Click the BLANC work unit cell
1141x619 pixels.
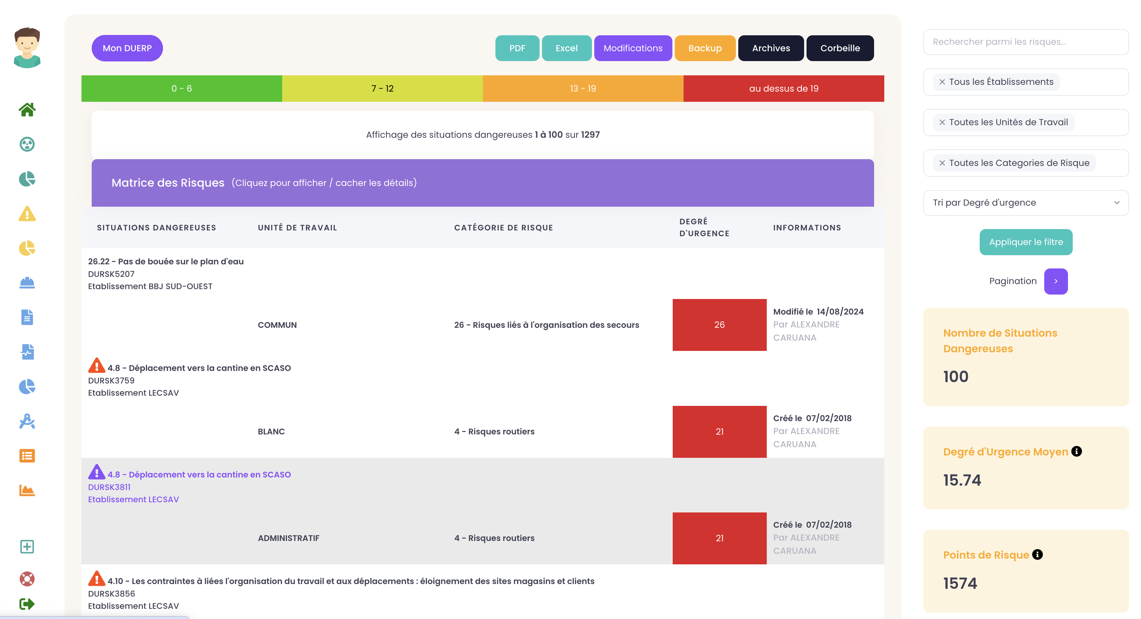click(x=271, y=432)
